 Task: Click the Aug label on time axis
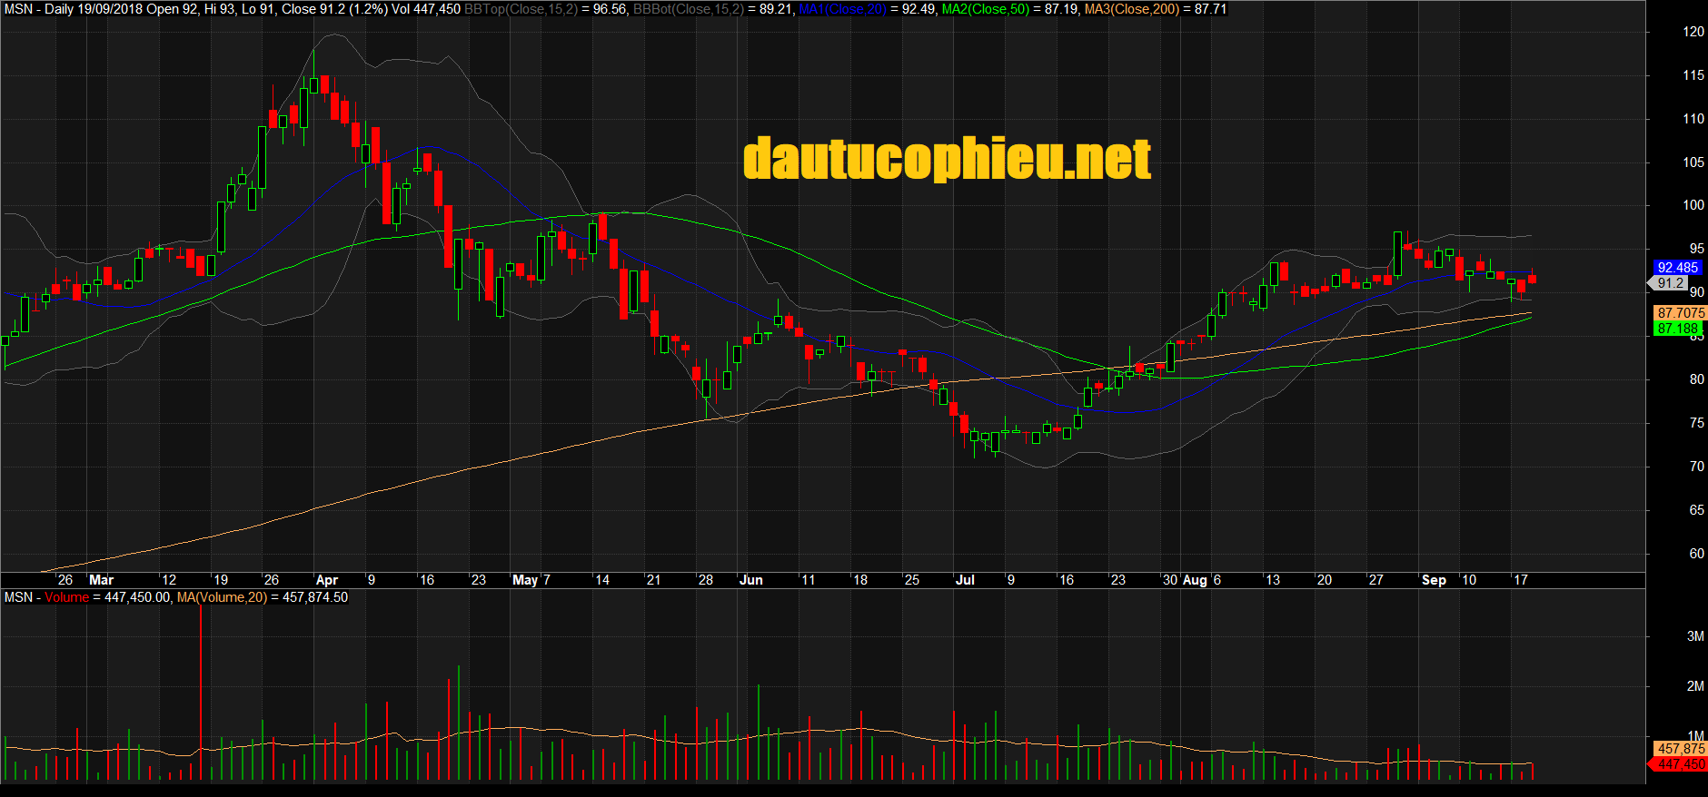click(x=1195, y=580)
